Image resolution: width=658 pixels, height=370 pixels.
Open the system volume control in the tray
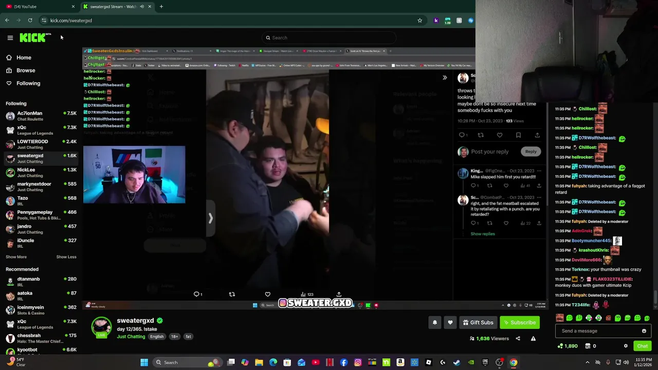(x=626, y=362)
